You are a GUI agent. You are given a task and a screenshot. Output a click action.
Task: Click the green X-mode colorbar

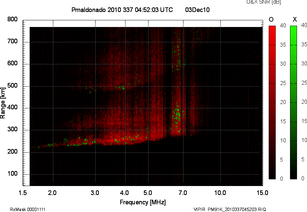tap(293, 102)
